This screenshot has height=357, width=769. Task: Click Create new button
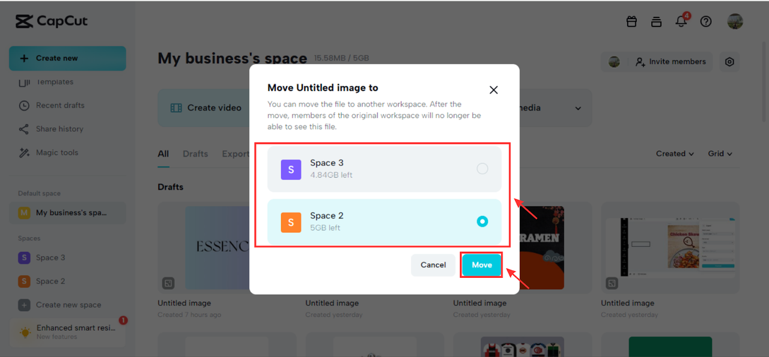67,58
